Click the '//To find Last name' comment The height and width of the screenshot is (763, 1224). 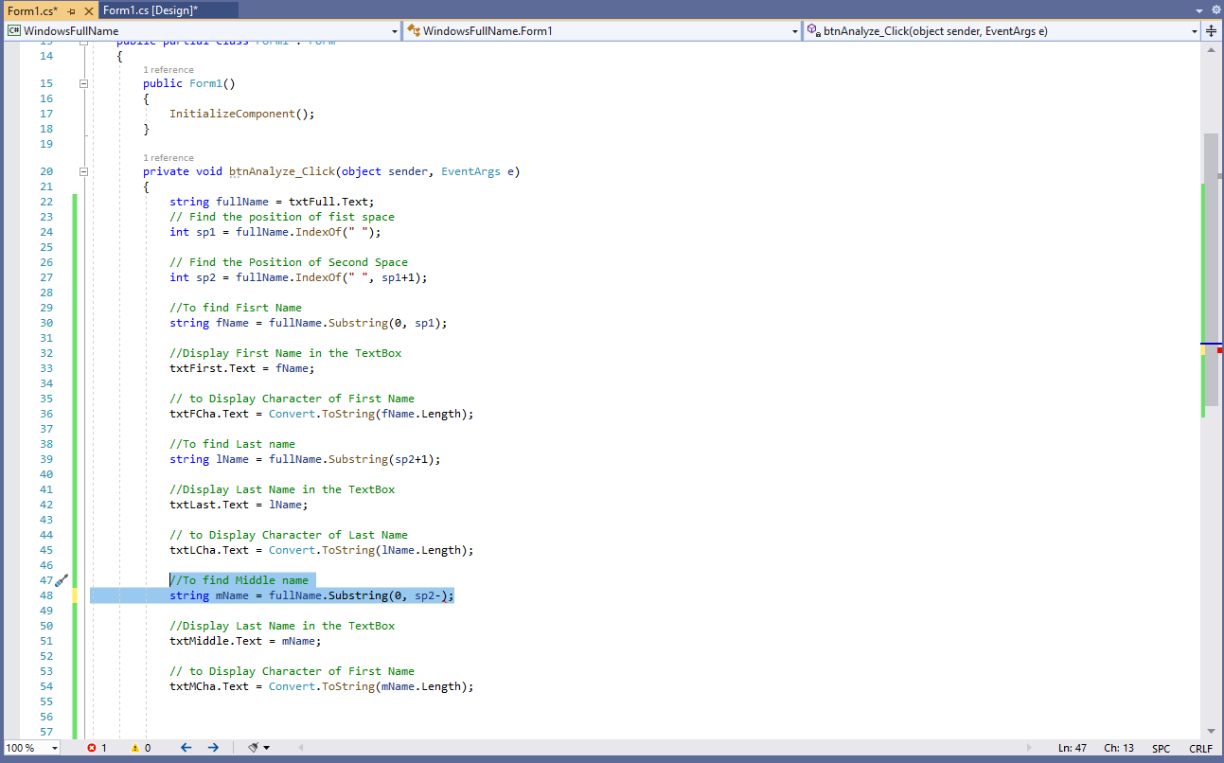click(233, 444)
